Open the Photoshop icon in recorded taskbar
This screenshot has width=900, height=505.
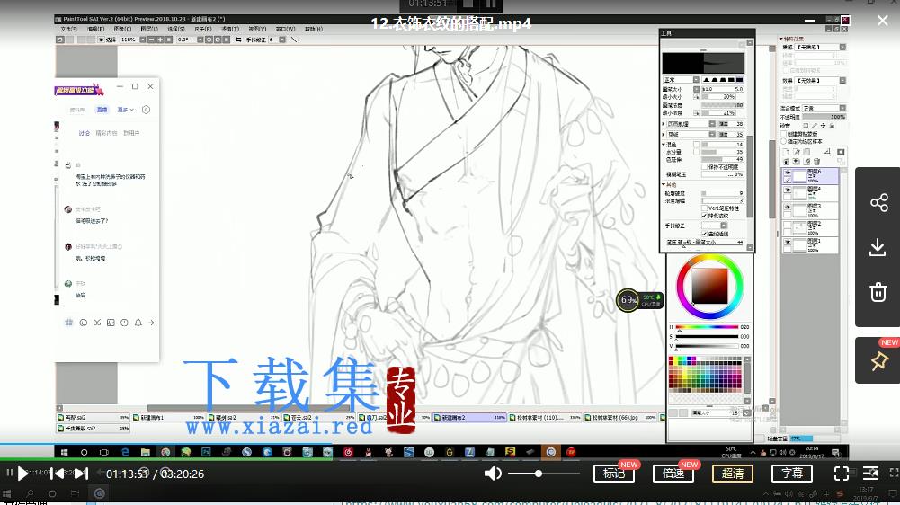(x=206, y=452)
